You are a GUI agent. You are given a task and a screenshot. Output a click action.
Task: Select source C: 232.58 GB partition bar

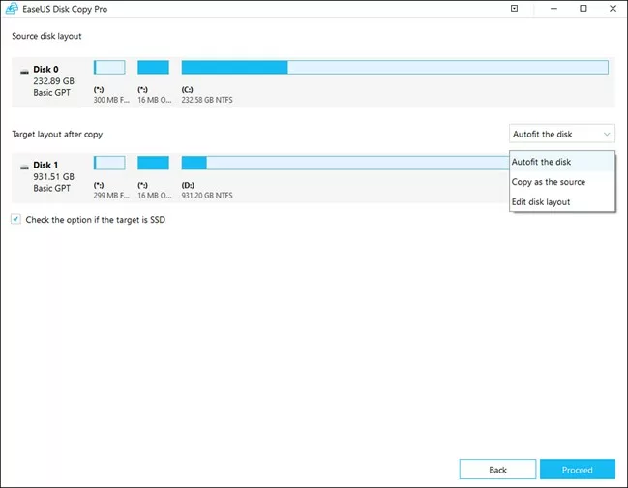coord(395,68)
